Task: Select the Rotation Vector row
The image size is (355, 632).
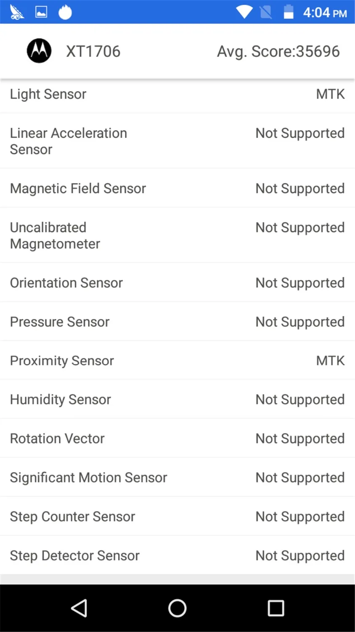Action: pyautogui.click(x=177, y=438)
